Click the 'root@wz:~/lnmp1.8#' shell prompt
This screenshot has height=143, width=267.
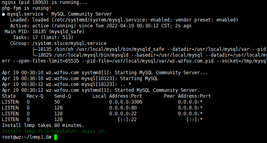27,137
